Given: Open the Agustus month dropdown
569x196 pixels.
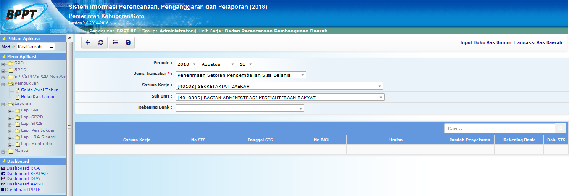Looking at the screenshot, I should tap(218, 64).
